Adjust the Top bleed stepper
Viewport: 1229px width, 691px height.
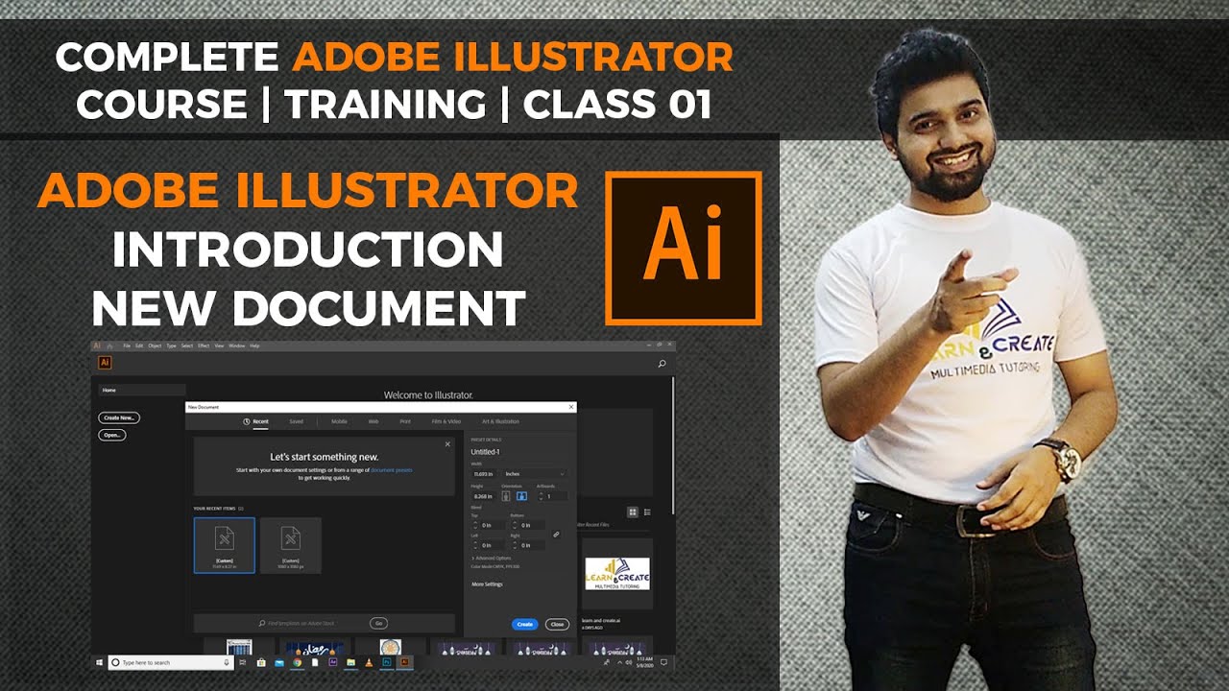click(x=474, y=525)
